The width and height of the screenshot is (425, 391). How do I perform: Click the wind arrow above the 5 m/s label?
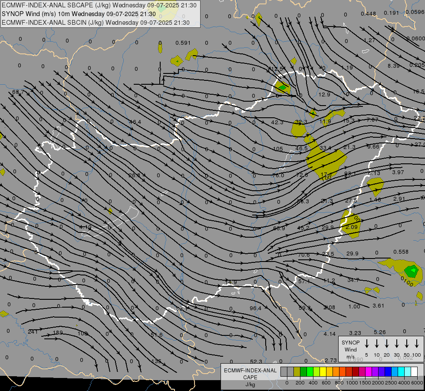(x=367, y=343)
